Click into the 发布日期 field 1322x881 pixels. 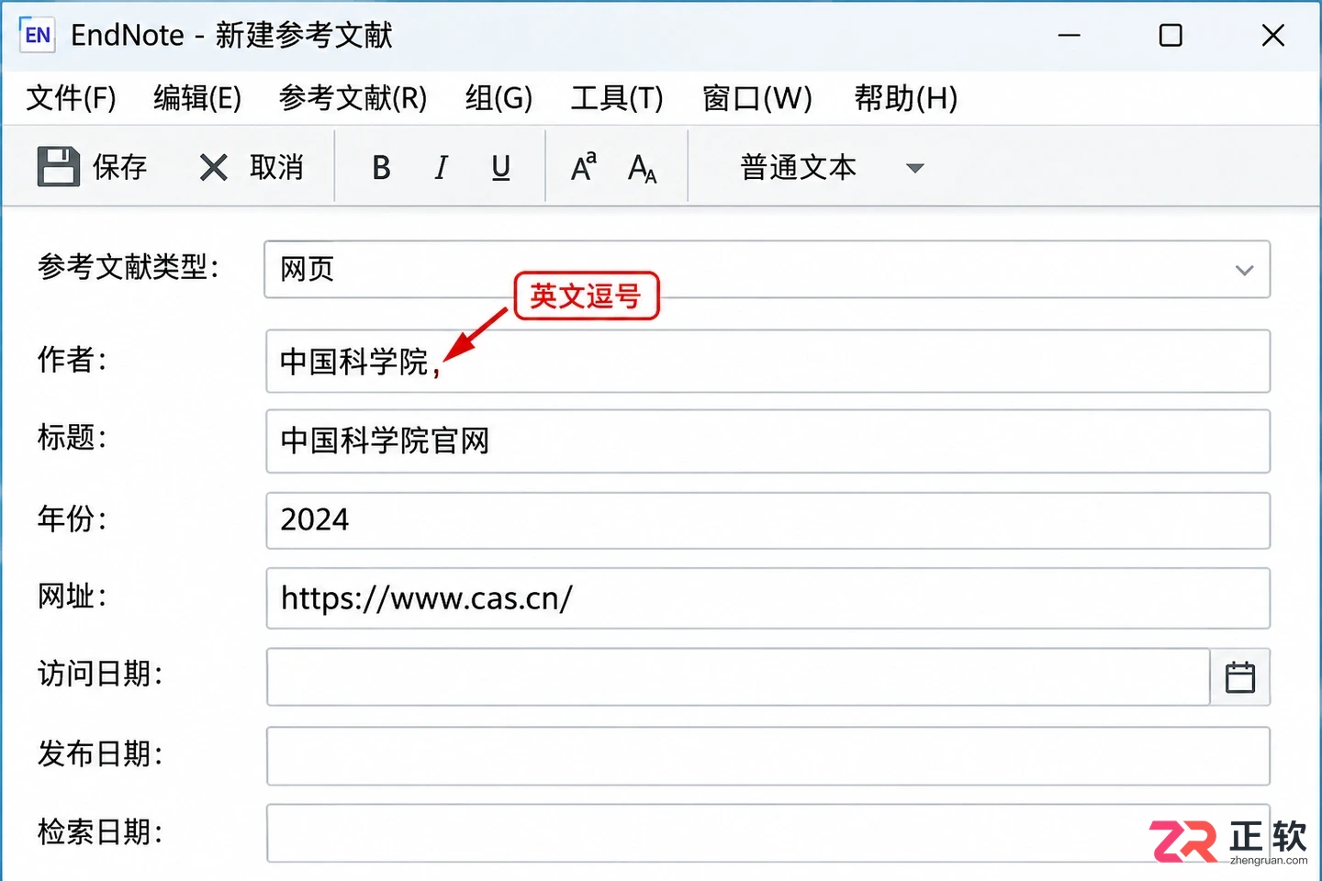point(767,756)
